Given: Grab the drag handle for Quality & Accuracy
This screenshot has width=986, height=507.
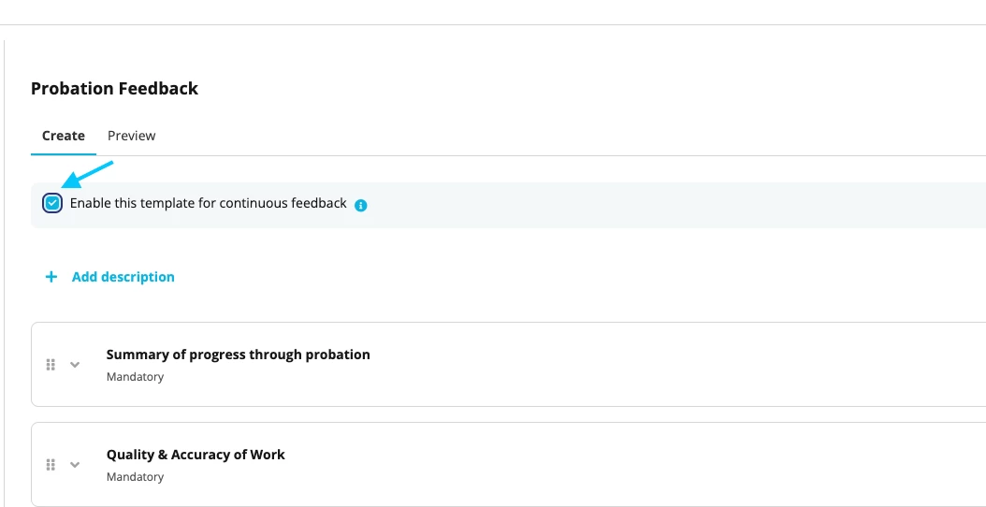Looking at the screenshot, I should pyautogui.click(x=51, y=464).
